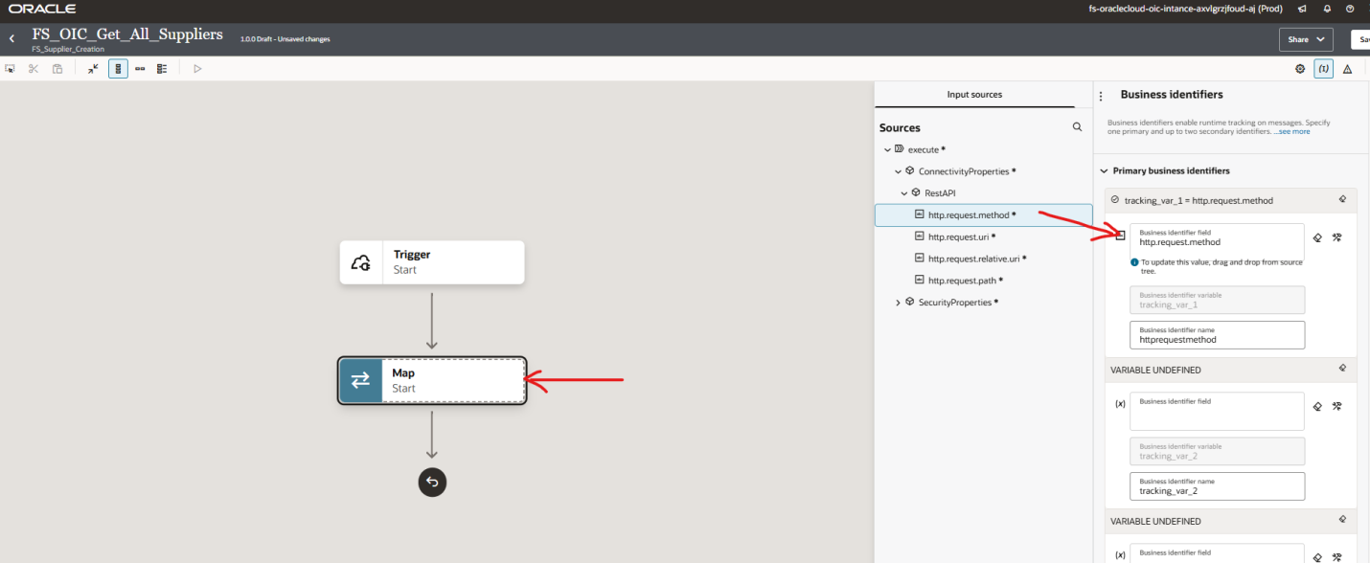The height and width of the screenshot is (563, 1370).
Task: Collapse the ConnectivityProperties node
Action: pyautogui.click(x=898, y=171)
